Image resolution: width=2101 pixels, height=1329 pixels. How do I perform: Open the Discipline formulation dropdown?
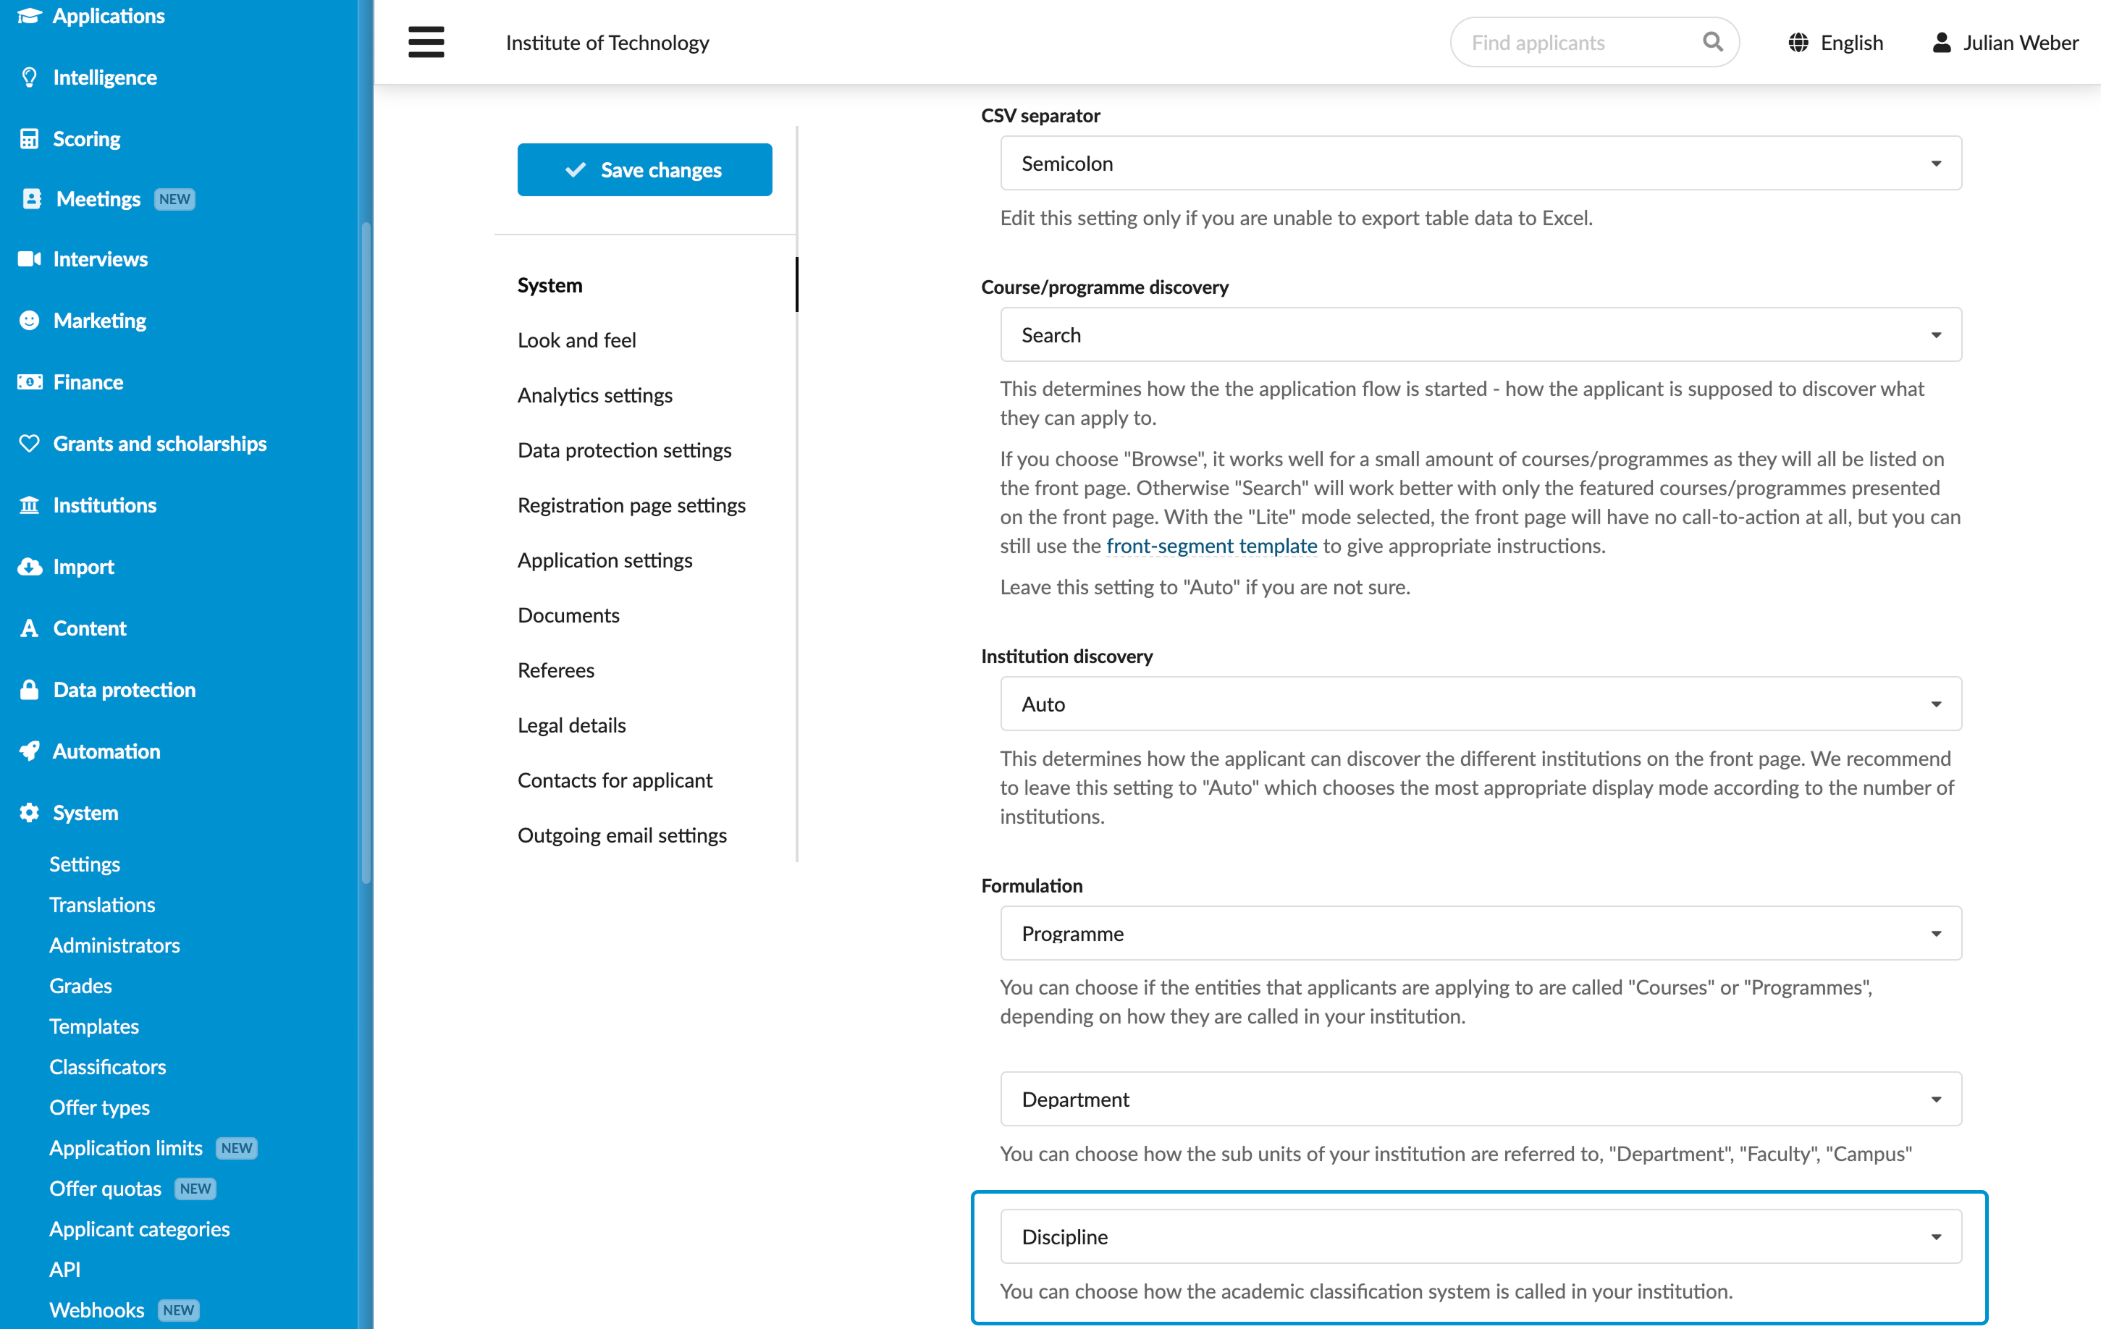(1481, 1236)
